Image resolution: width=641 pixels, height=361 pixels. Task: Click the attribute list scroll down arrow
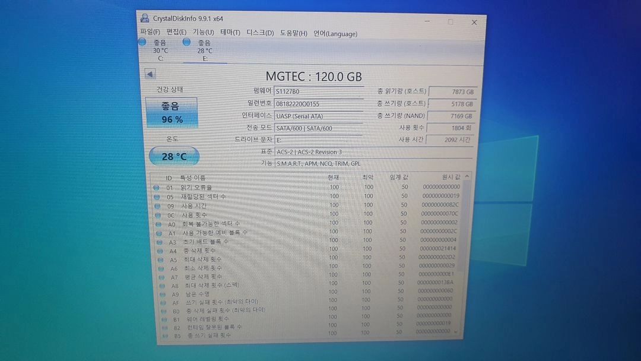(456, 332)
